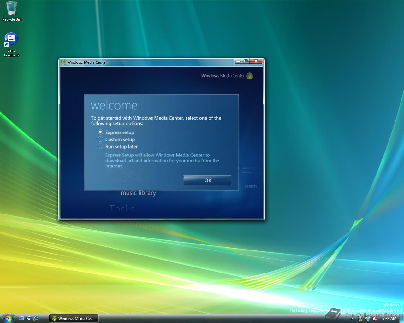Select the Windows Media Center taskbar button
Screen dimensions: 404x323
tap(74, 319)
